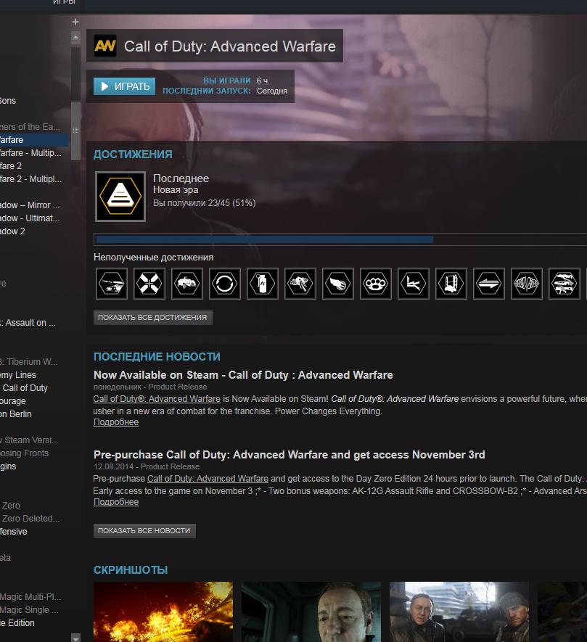Follow the Call of Duty®: Advanced Warfare link
587x642 pixels.
click(x=157, y=399)
